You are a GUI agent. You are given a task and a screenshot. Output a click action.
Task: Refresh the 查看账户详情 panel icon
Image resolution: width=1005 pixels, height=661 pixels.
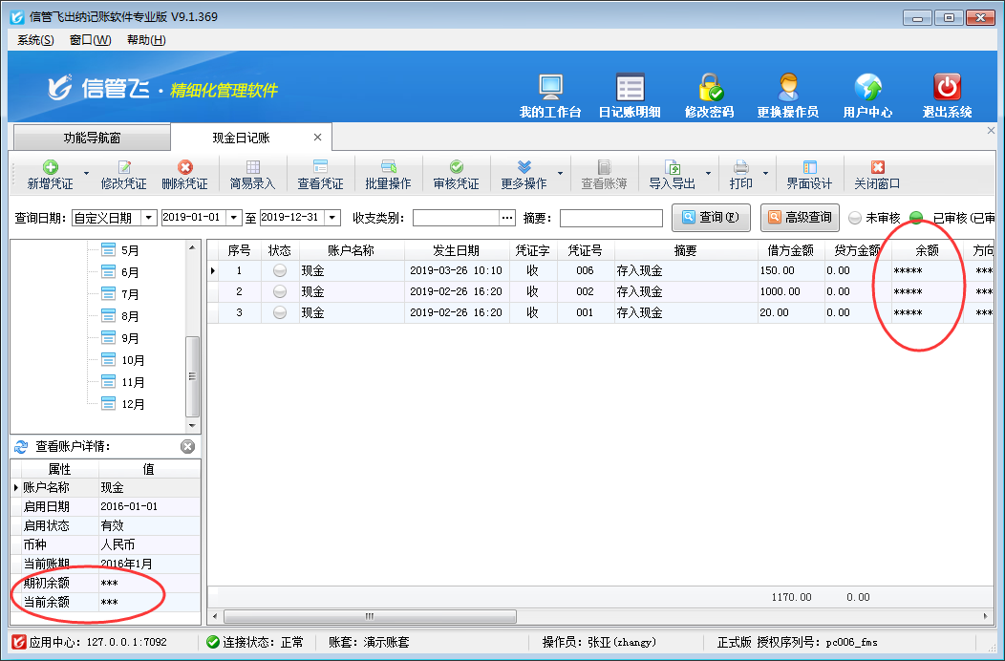pos(21,446)
